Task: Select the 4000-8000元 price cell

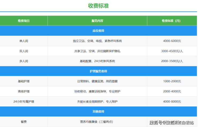Action: tap(172, 102)
